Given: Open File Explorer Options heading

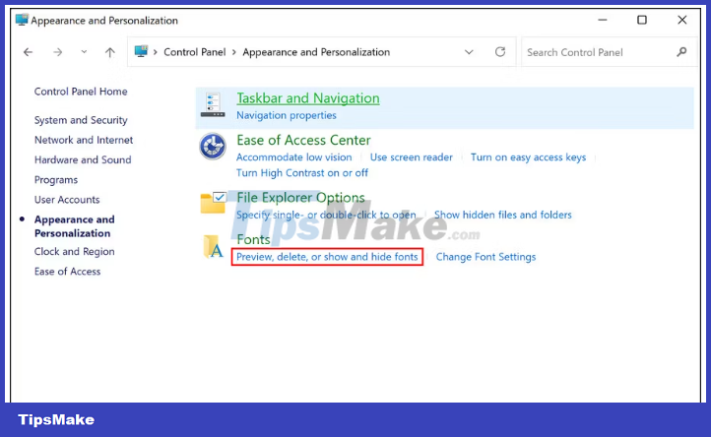Looking at the screenshot, I should [300, 198].
